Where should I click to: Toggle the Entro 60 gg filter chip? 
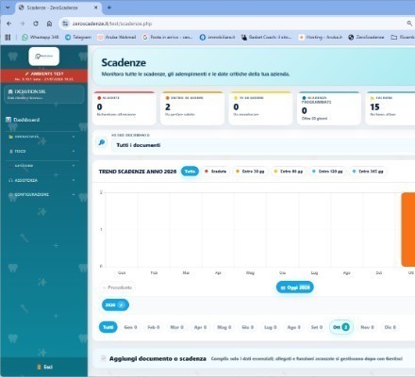[289, 172]
